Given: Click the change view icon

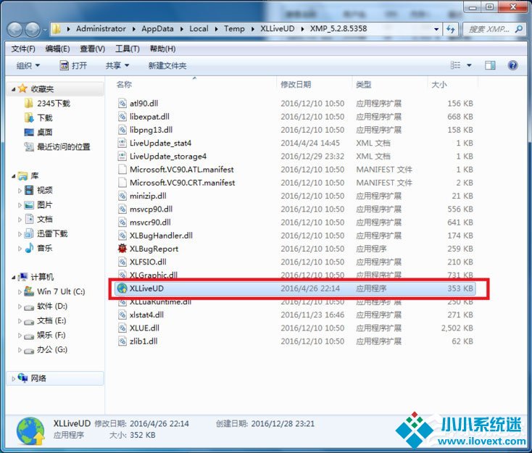Looking at the screenshot, I should pyautogui.click(x=455, y=65).
